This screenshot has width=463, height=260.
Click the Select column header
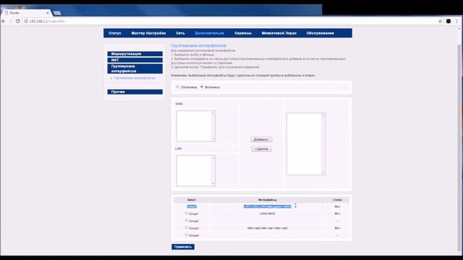click(x=191, y=200)
